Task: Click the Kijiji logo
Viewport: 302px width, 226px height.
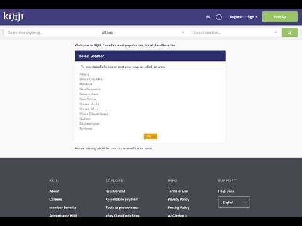Action: tap(13, 16)
